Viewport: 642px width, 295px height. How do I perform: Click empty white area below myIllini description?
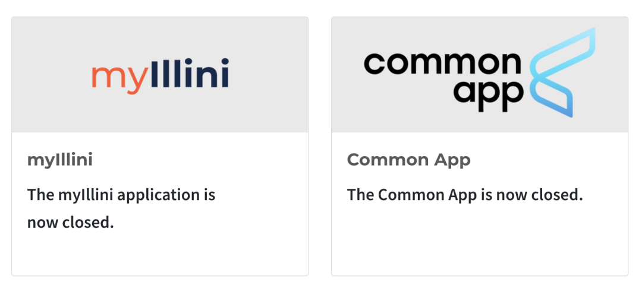(x=160, y=254)
